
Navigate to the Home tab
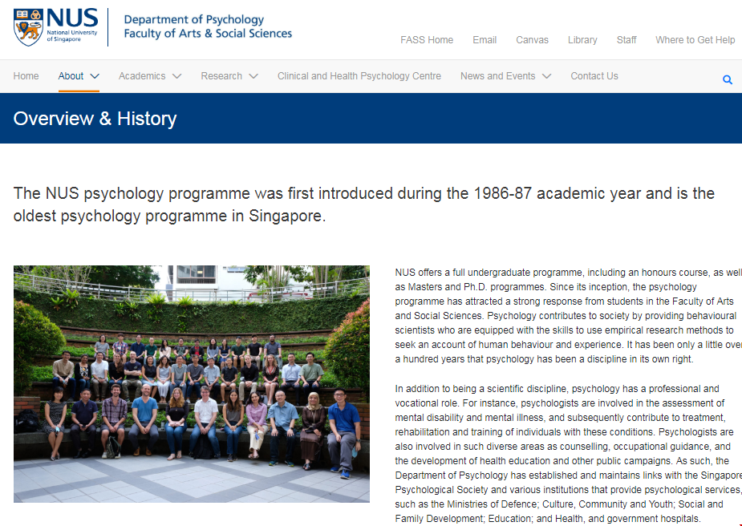26,75
